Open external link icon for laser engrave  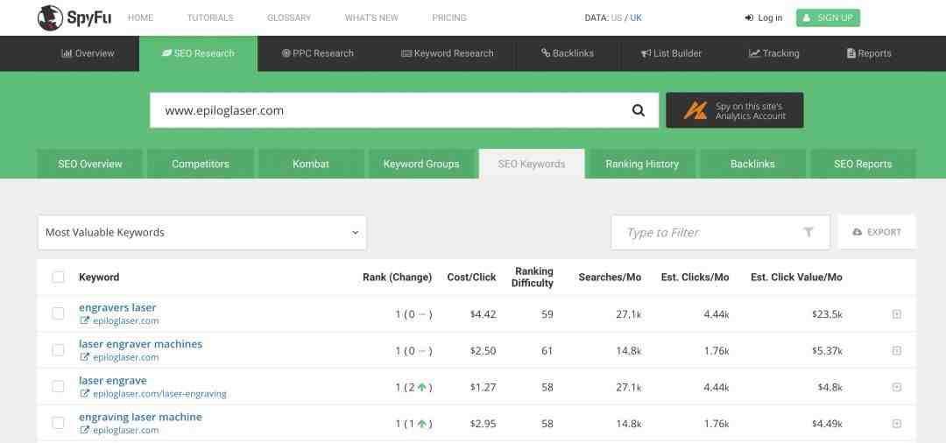pos(84,394)
